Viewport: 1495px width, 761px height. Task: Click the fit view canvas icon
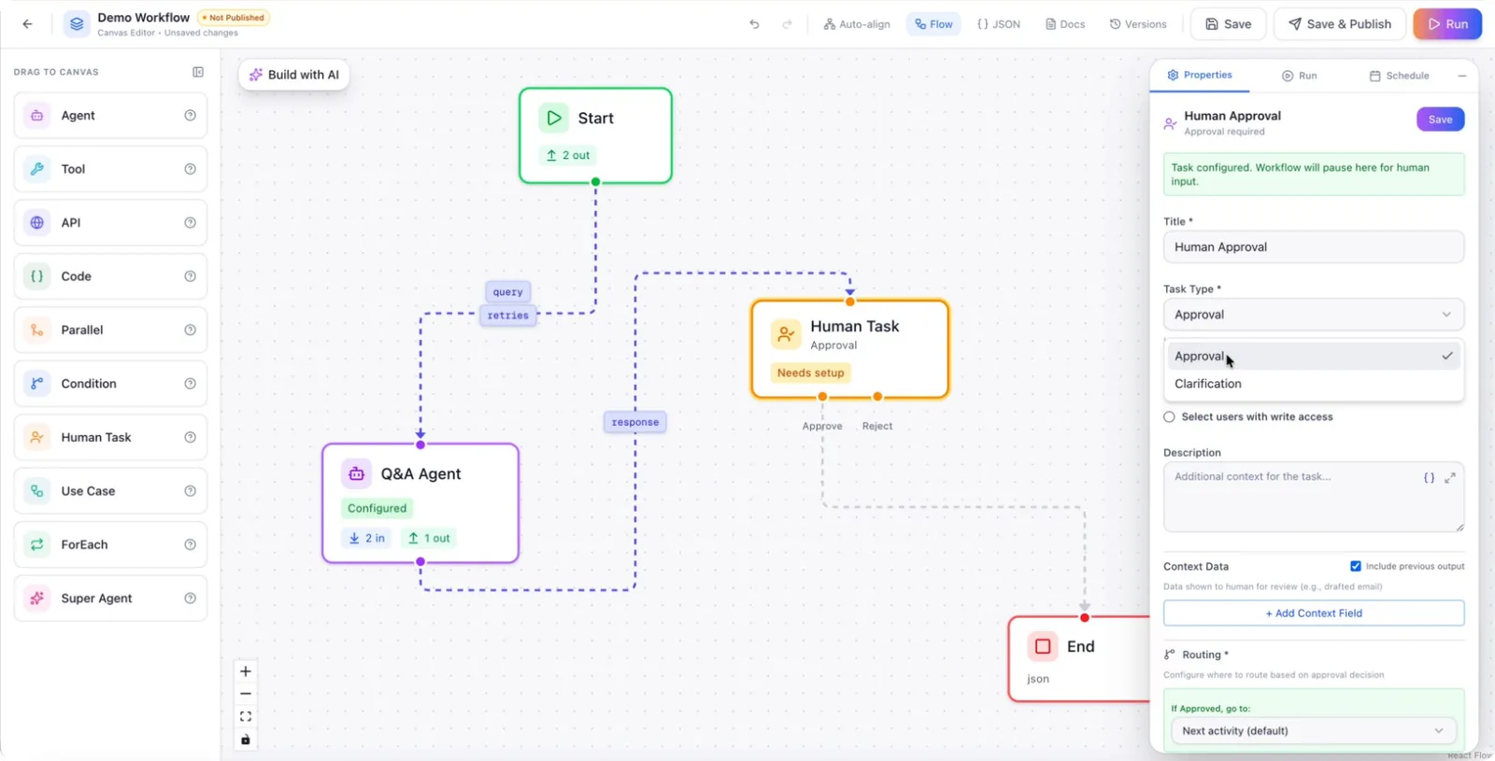click(246, 717)
